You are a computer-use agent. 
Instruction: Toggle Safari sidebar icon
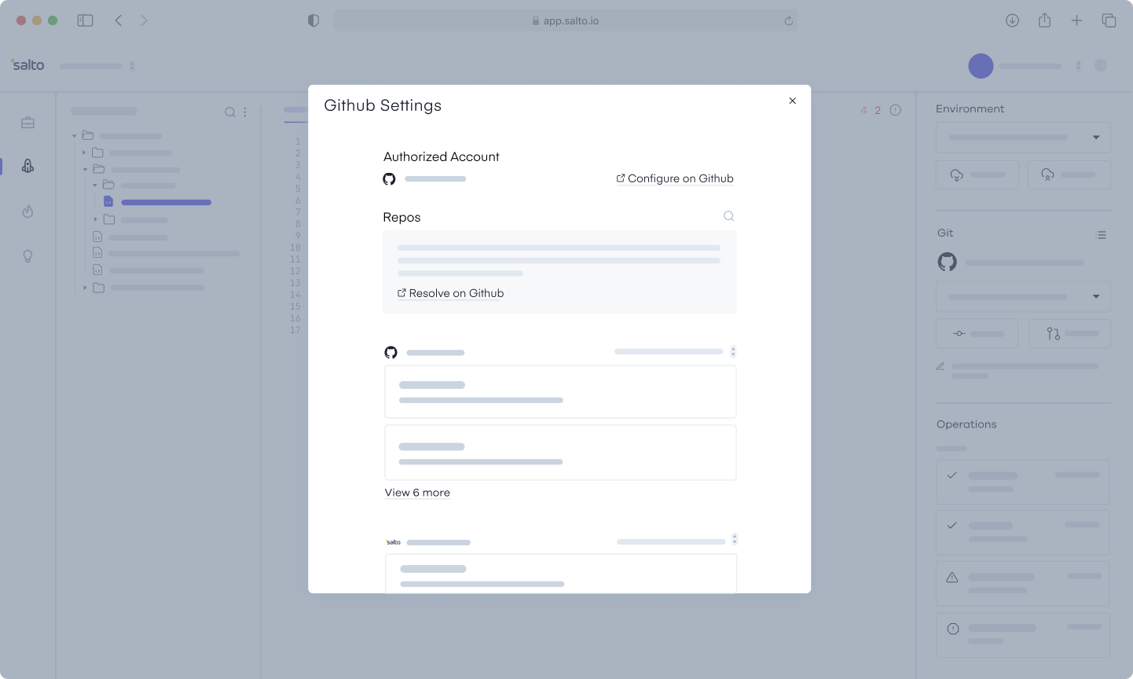click(x=85, y=20)
